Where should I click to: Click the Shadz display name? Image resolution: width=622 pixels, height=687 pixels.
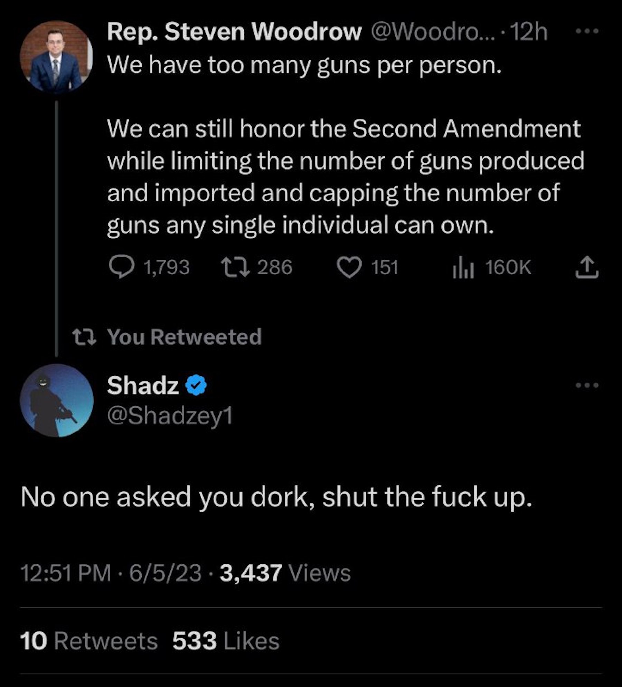(143, 385)
